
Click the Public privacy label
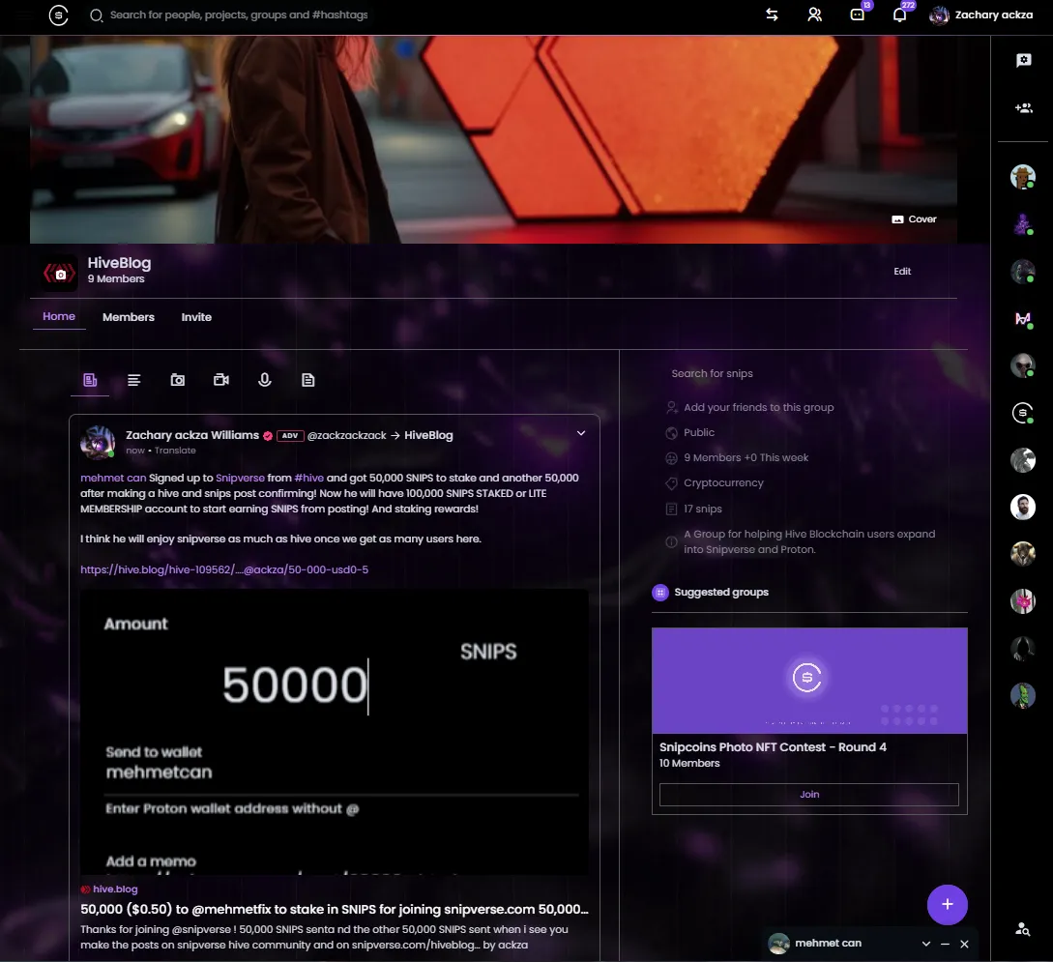pyautogui.click(x=699, y=432)
